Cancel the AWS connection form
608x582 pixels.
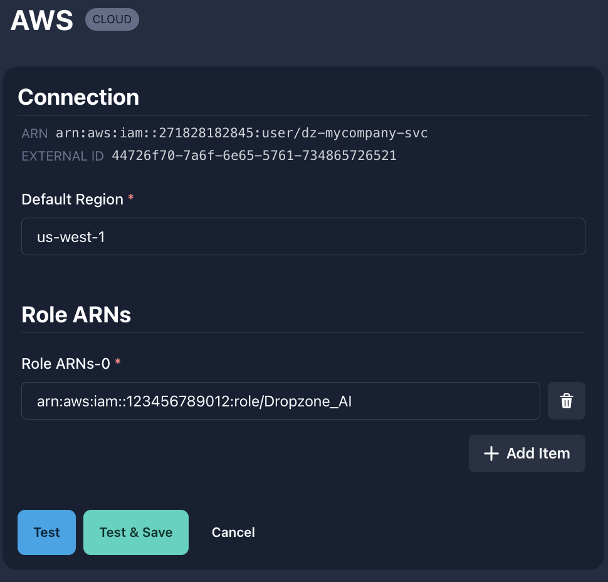point(233,532)
